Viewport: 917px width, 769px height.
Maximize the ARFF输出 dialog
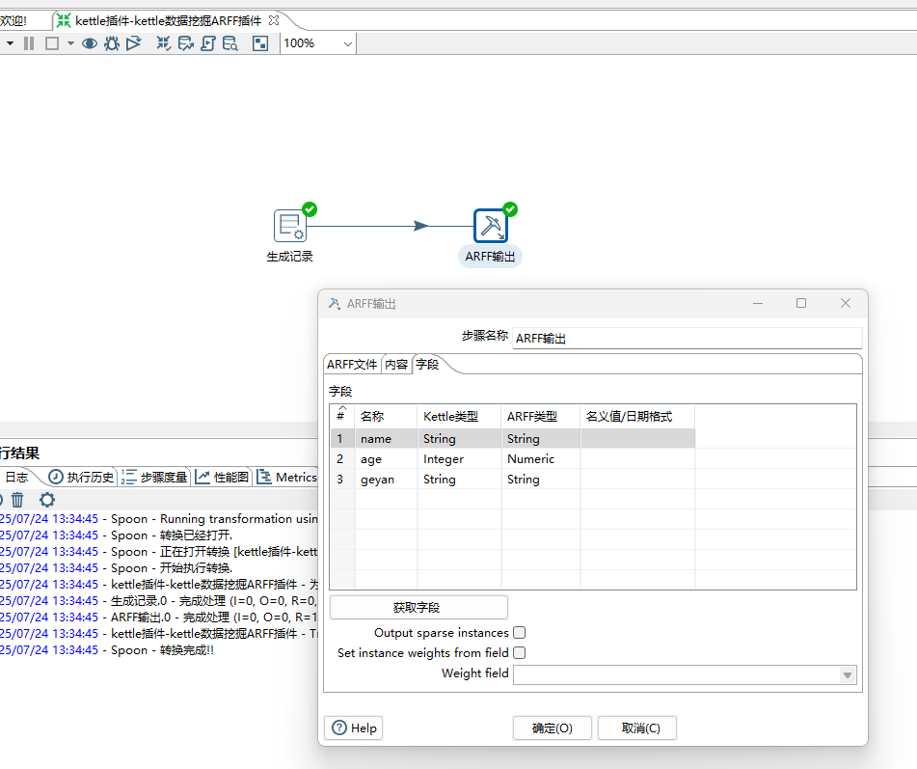coord(801,303)
